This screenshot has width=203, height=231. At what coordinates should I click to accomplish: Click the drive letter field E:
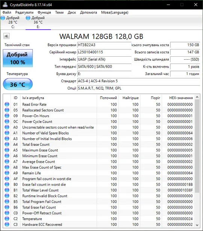tap(104, 74)
